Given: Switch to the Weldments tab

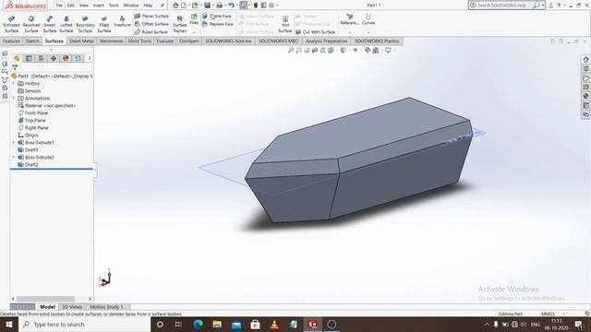Looking at the screenshot, I should pos(111,41).
